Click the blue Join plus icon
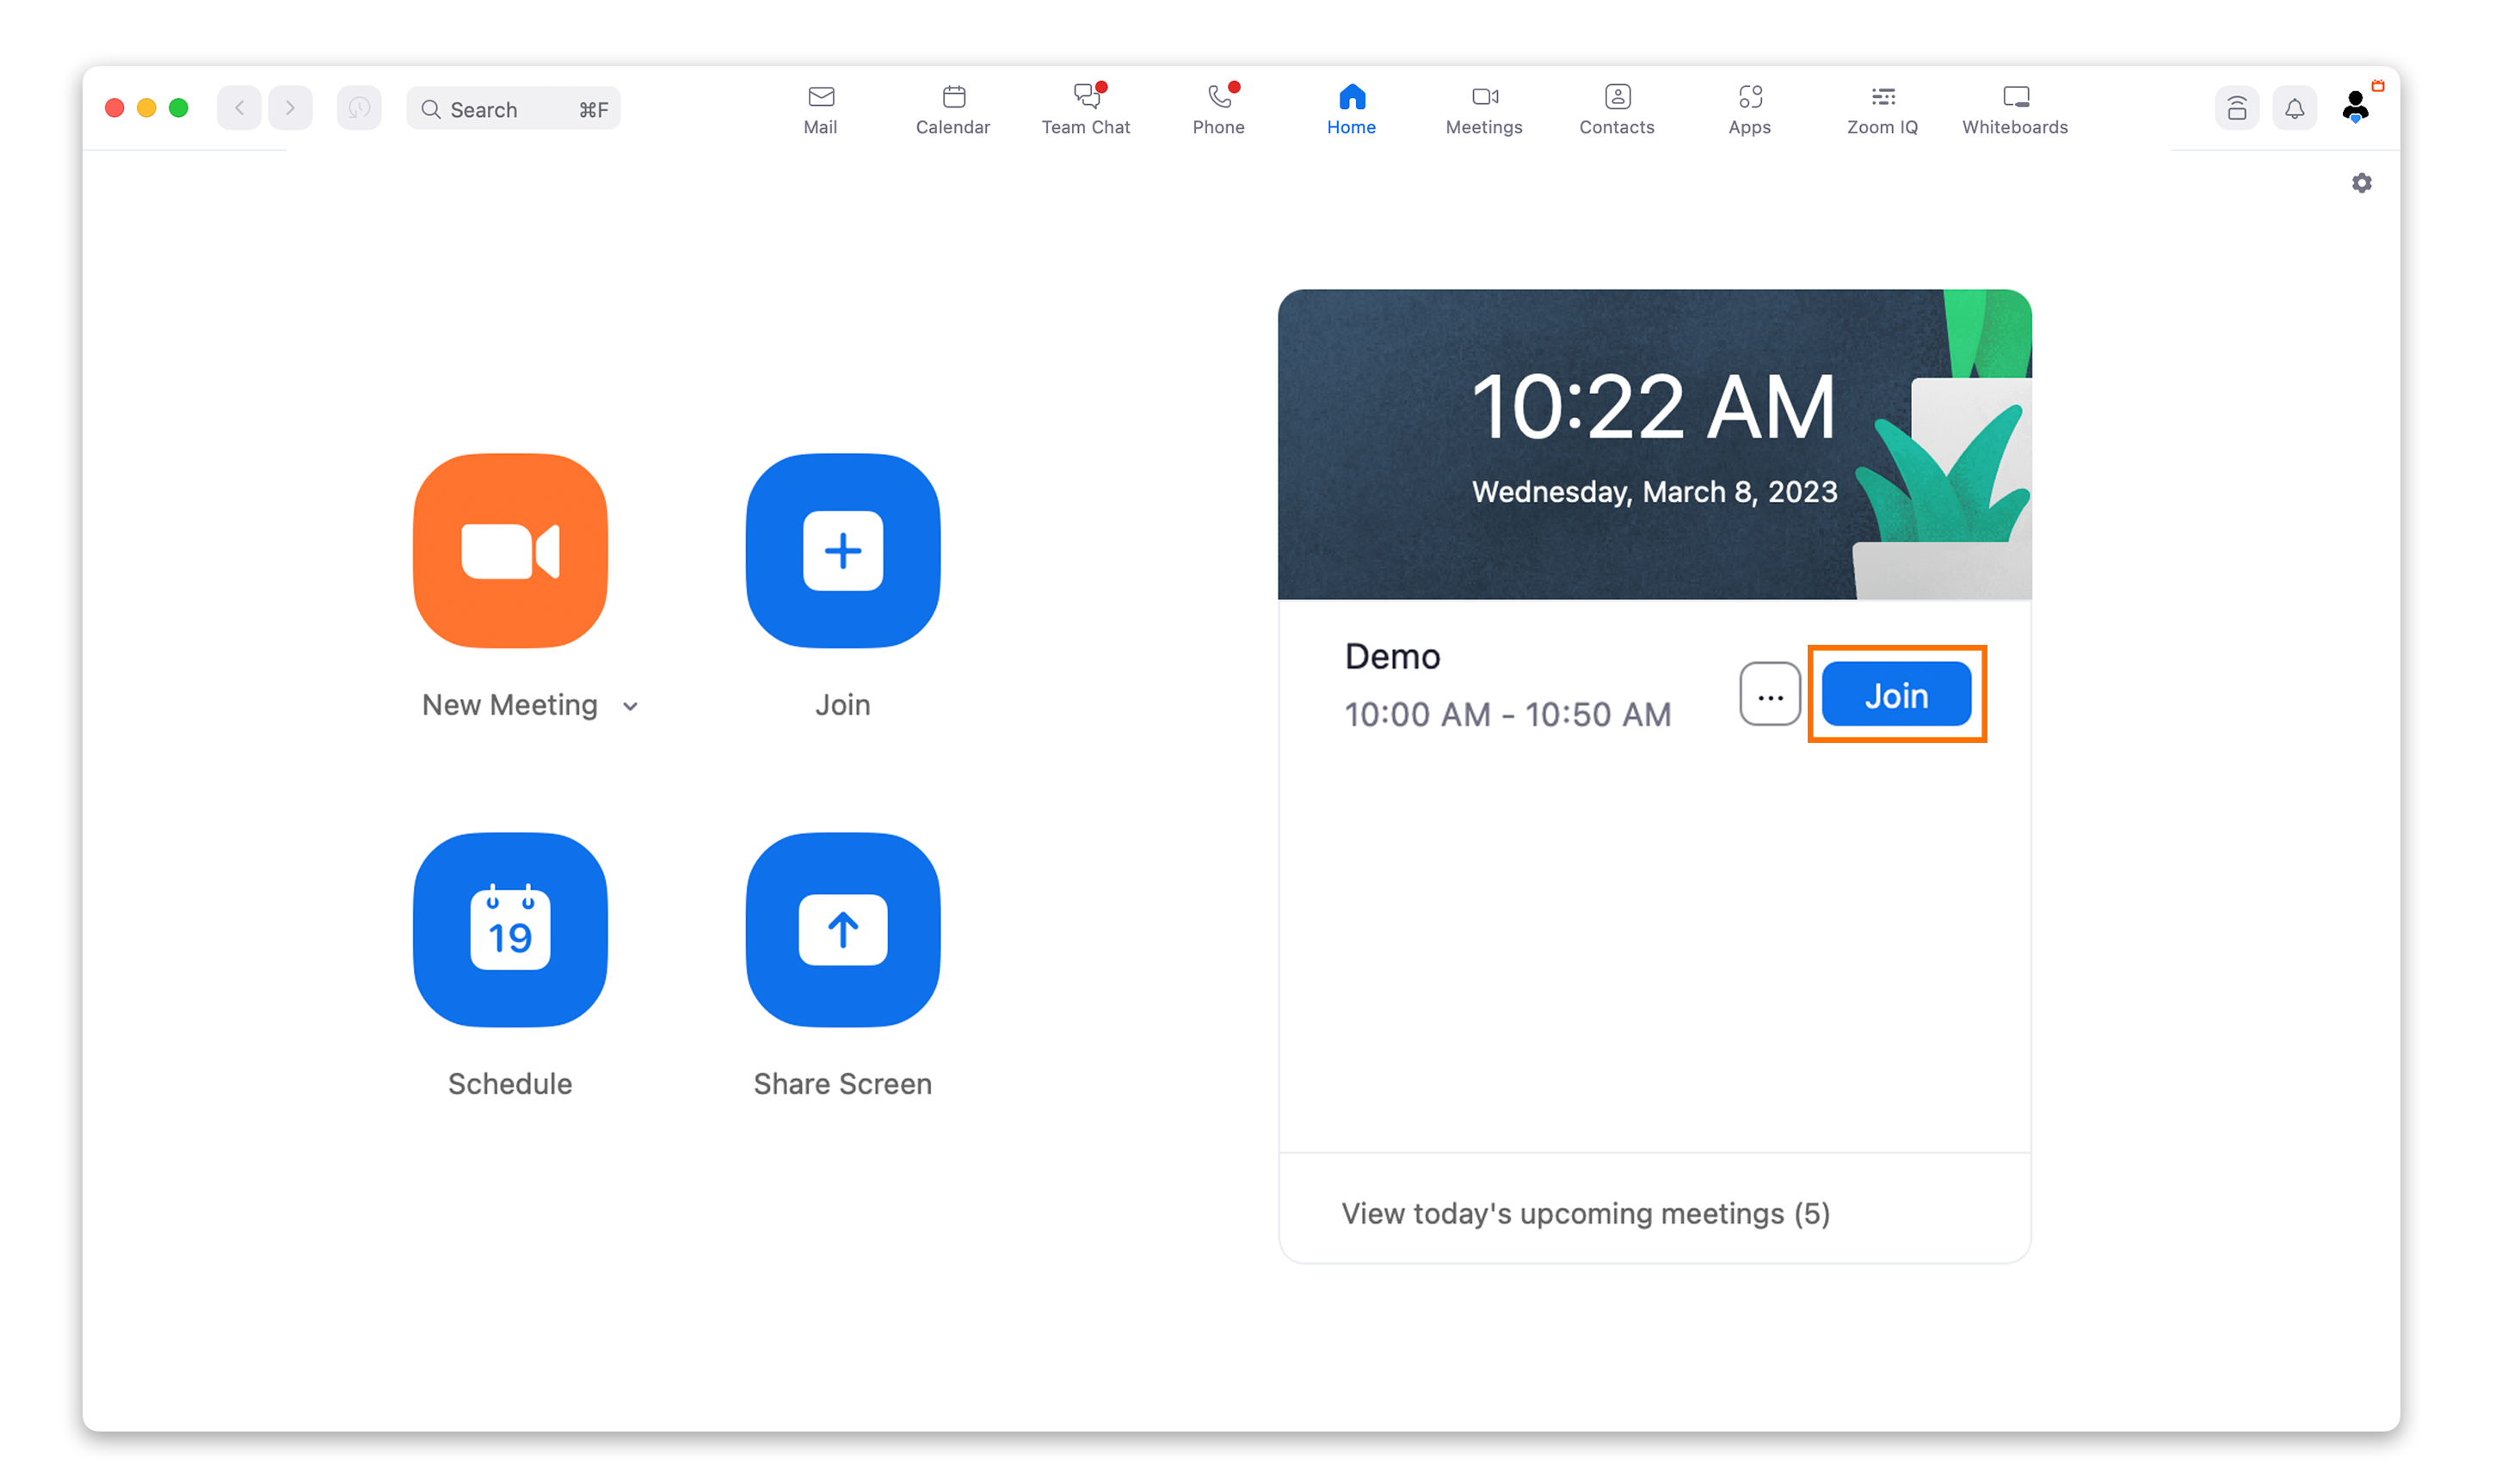This screenshot has height=1484, width=2502. [842, 550]
